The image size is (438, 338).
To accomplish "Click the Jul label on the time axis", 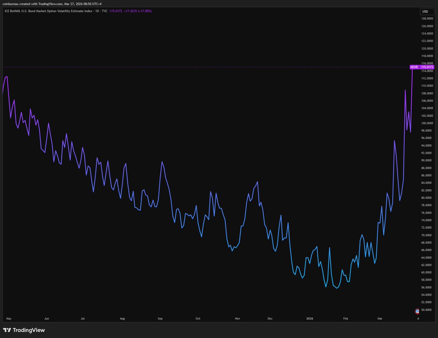I will coord(83,318).
